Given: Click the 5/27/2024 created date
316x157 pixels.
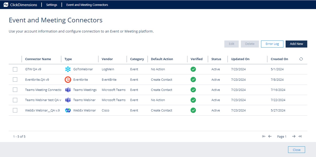Looking at the screenshot, I should [x=278, y=110].
